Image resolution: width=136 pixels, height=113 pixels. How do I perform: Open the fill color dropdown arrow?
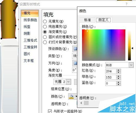[76, 96]
